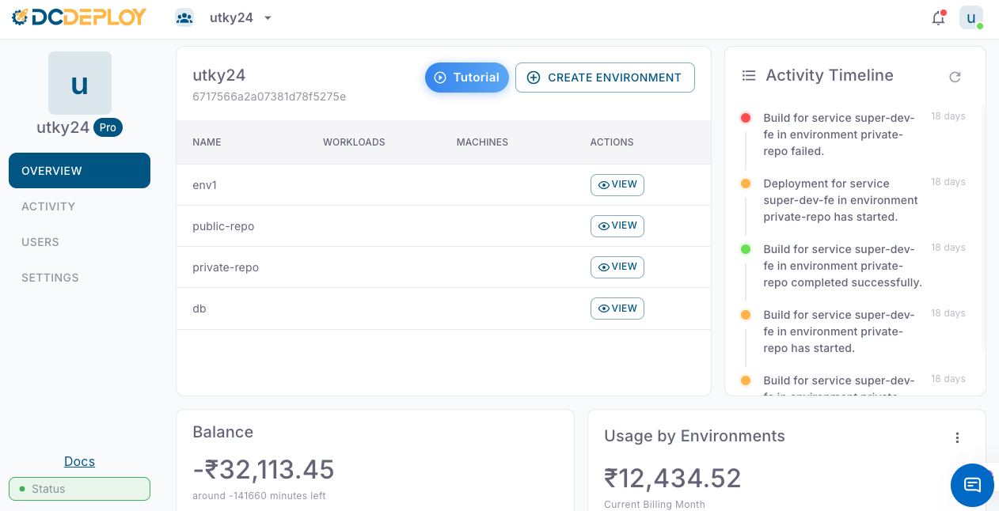Start the Tutorial
Image resolution: width=999 pixels, height=511 pixels.
466,78
